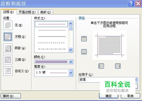Expand the 宽度 width dropdown arrow
142x101 pixels.
click(71, 73)
